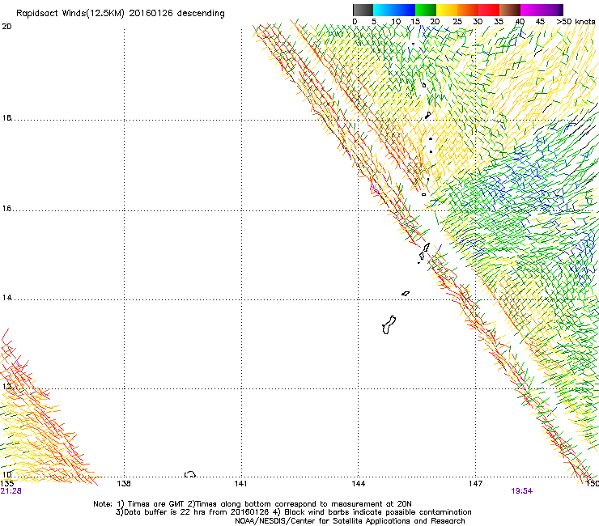The image size is (599, 526).
Task: Pick the brown 35–40 knot legend segment
Action: pos(510,10)
